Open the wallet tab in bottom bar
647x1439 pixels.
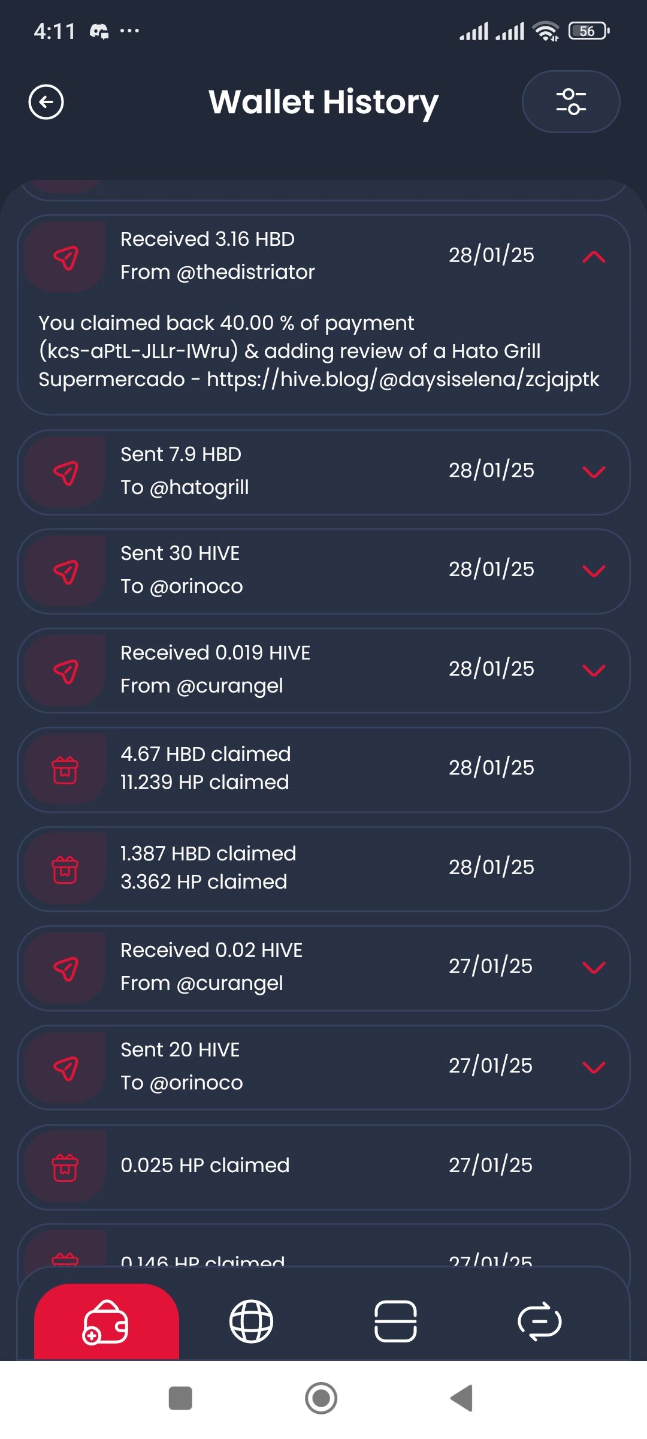106,1321
